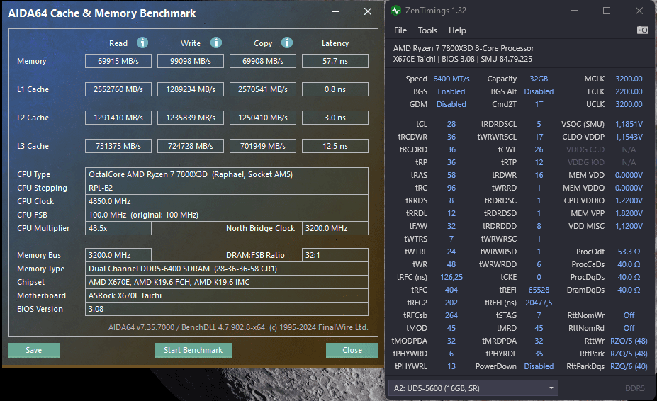Click the Memory Latency value 57.7 ns
This screenshot has width=657, height=401.
(335, 61)
